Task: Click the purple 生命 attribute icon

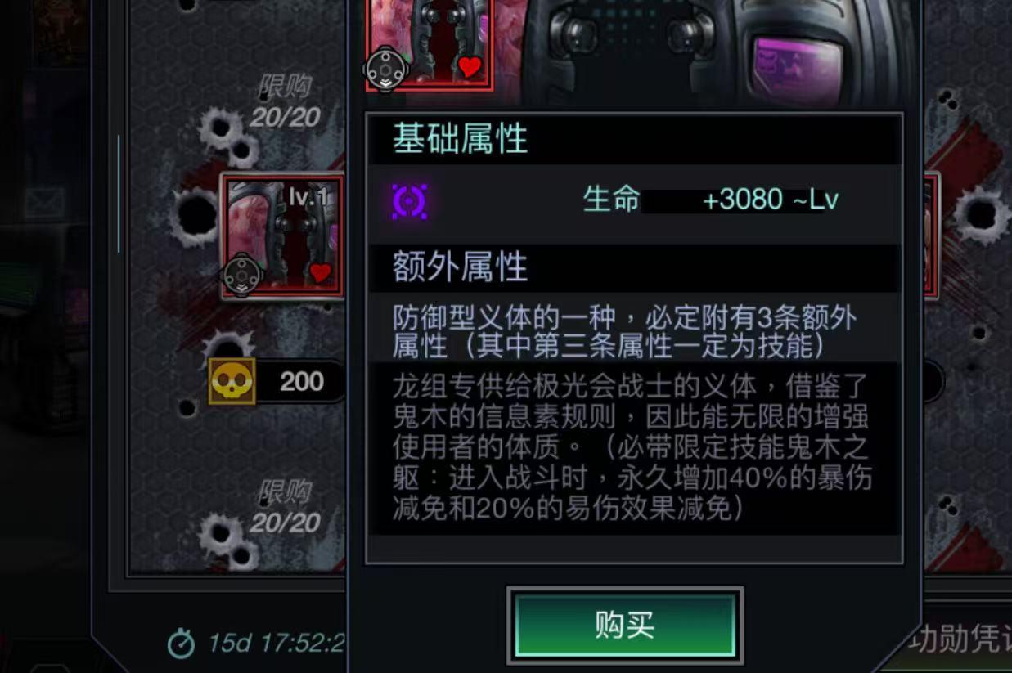Action: pyautogui.click(x=409, y=200)
